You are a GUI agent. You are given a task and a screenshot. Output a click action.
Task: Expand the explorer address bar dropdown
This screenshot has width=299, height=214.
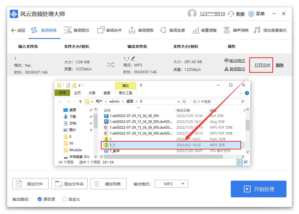(x=179, y=101)
